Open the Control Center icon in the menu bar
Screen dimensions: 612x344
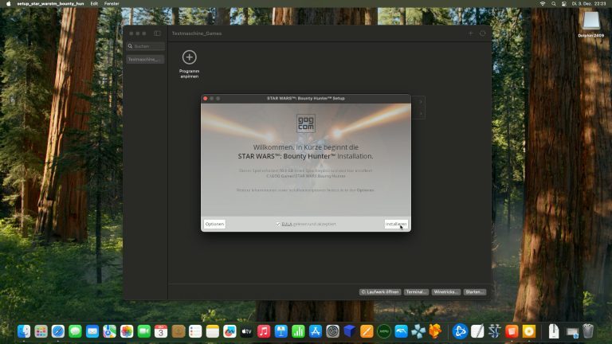[x=564, y=3]
